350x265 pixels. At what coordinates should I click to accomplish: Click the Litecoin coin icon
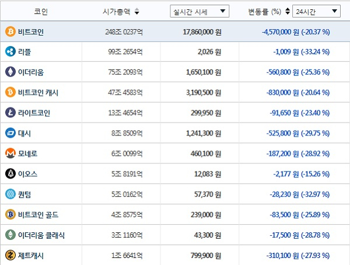[x=10, y=113]
